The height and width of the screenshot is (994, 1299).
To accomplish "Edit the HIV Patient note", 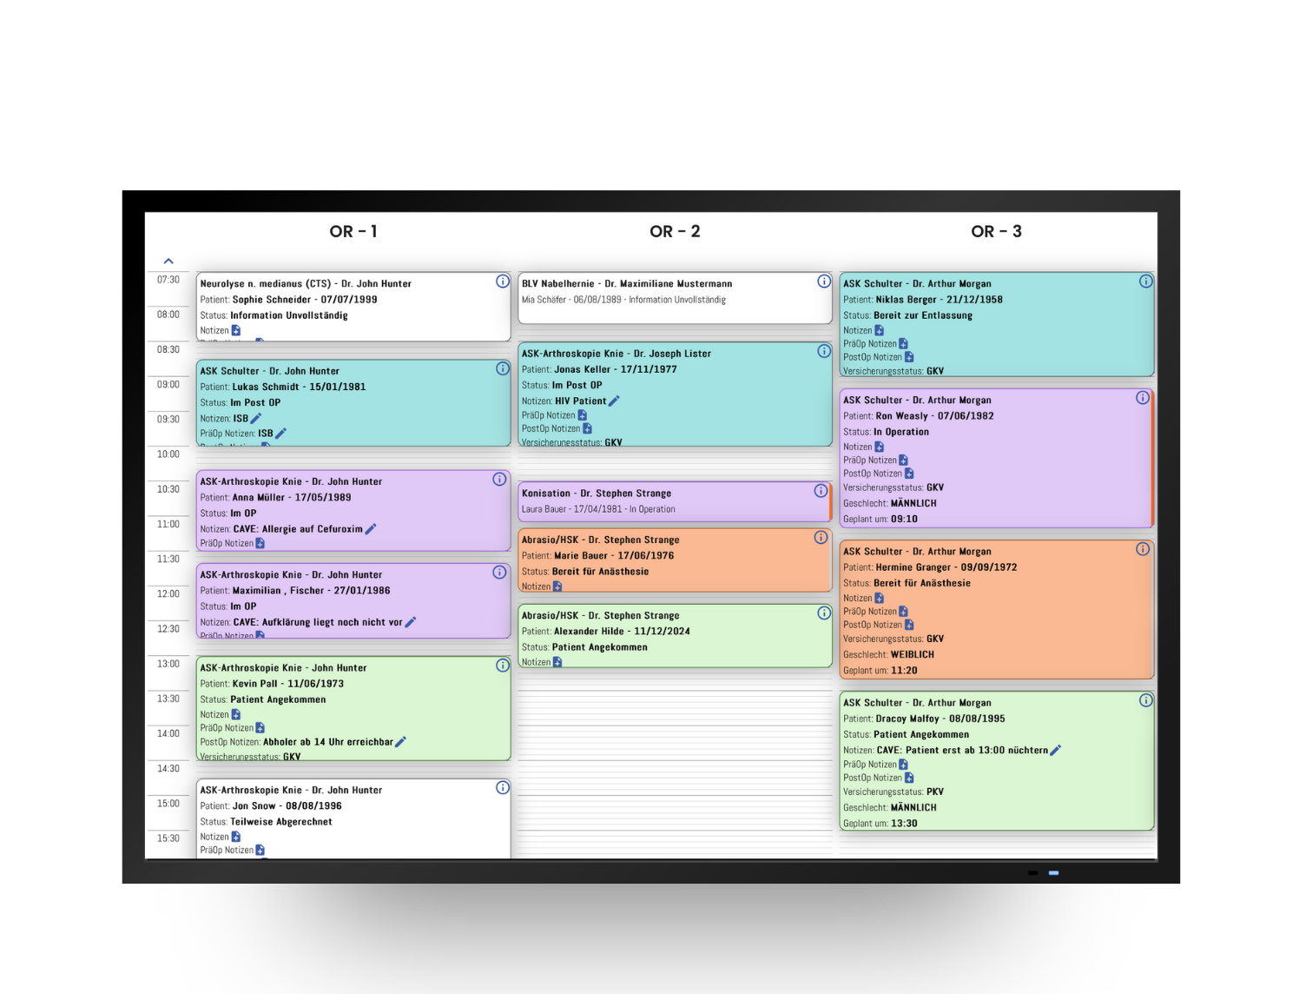I will pos(614,401).
